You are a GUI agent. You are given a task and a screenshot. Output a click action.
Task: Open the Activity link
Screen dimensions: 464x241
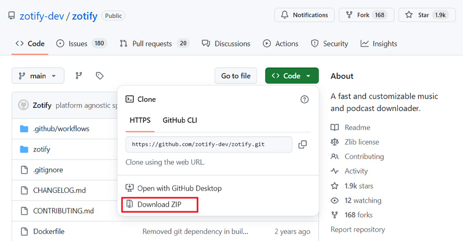click(x=356, y=171)
